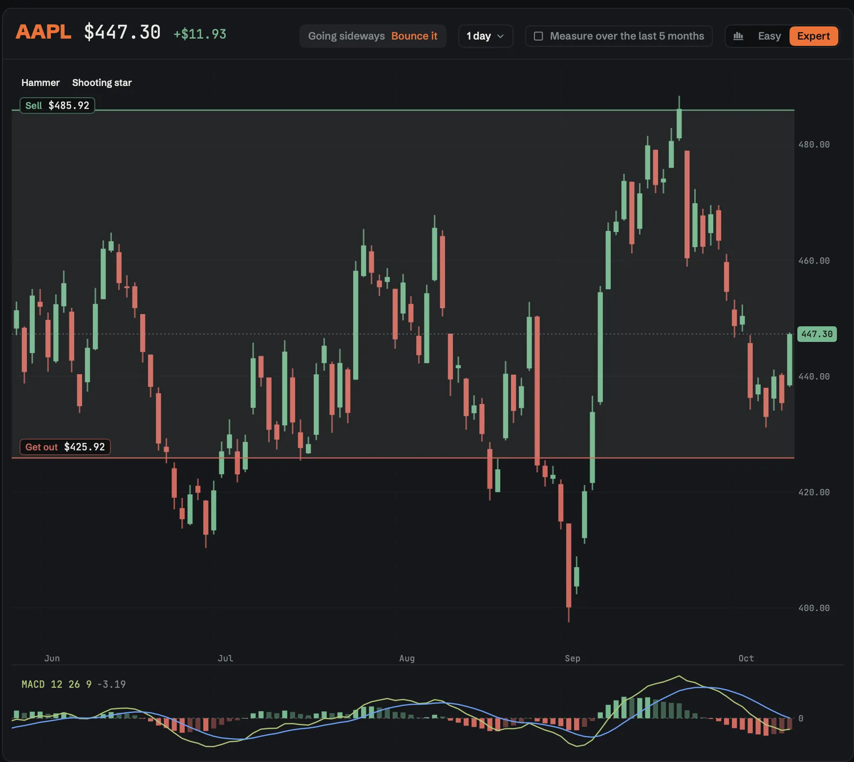Click the 440.00 price axis label
The width and height of the screenshot is (854, 762).
click(814, 377)
